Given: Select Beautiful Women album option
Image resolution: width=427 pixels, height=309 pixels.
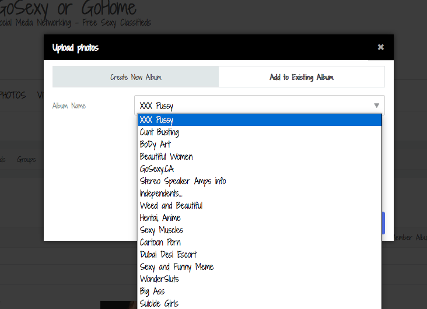Looking at the screenshot, I should [x=260, y=157].
